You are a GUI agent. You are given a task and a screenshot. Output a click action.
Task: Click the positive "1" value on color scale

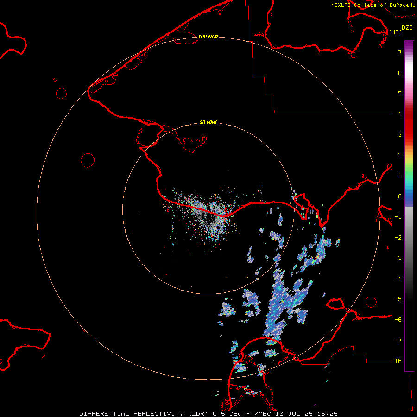tap(400, 176)
